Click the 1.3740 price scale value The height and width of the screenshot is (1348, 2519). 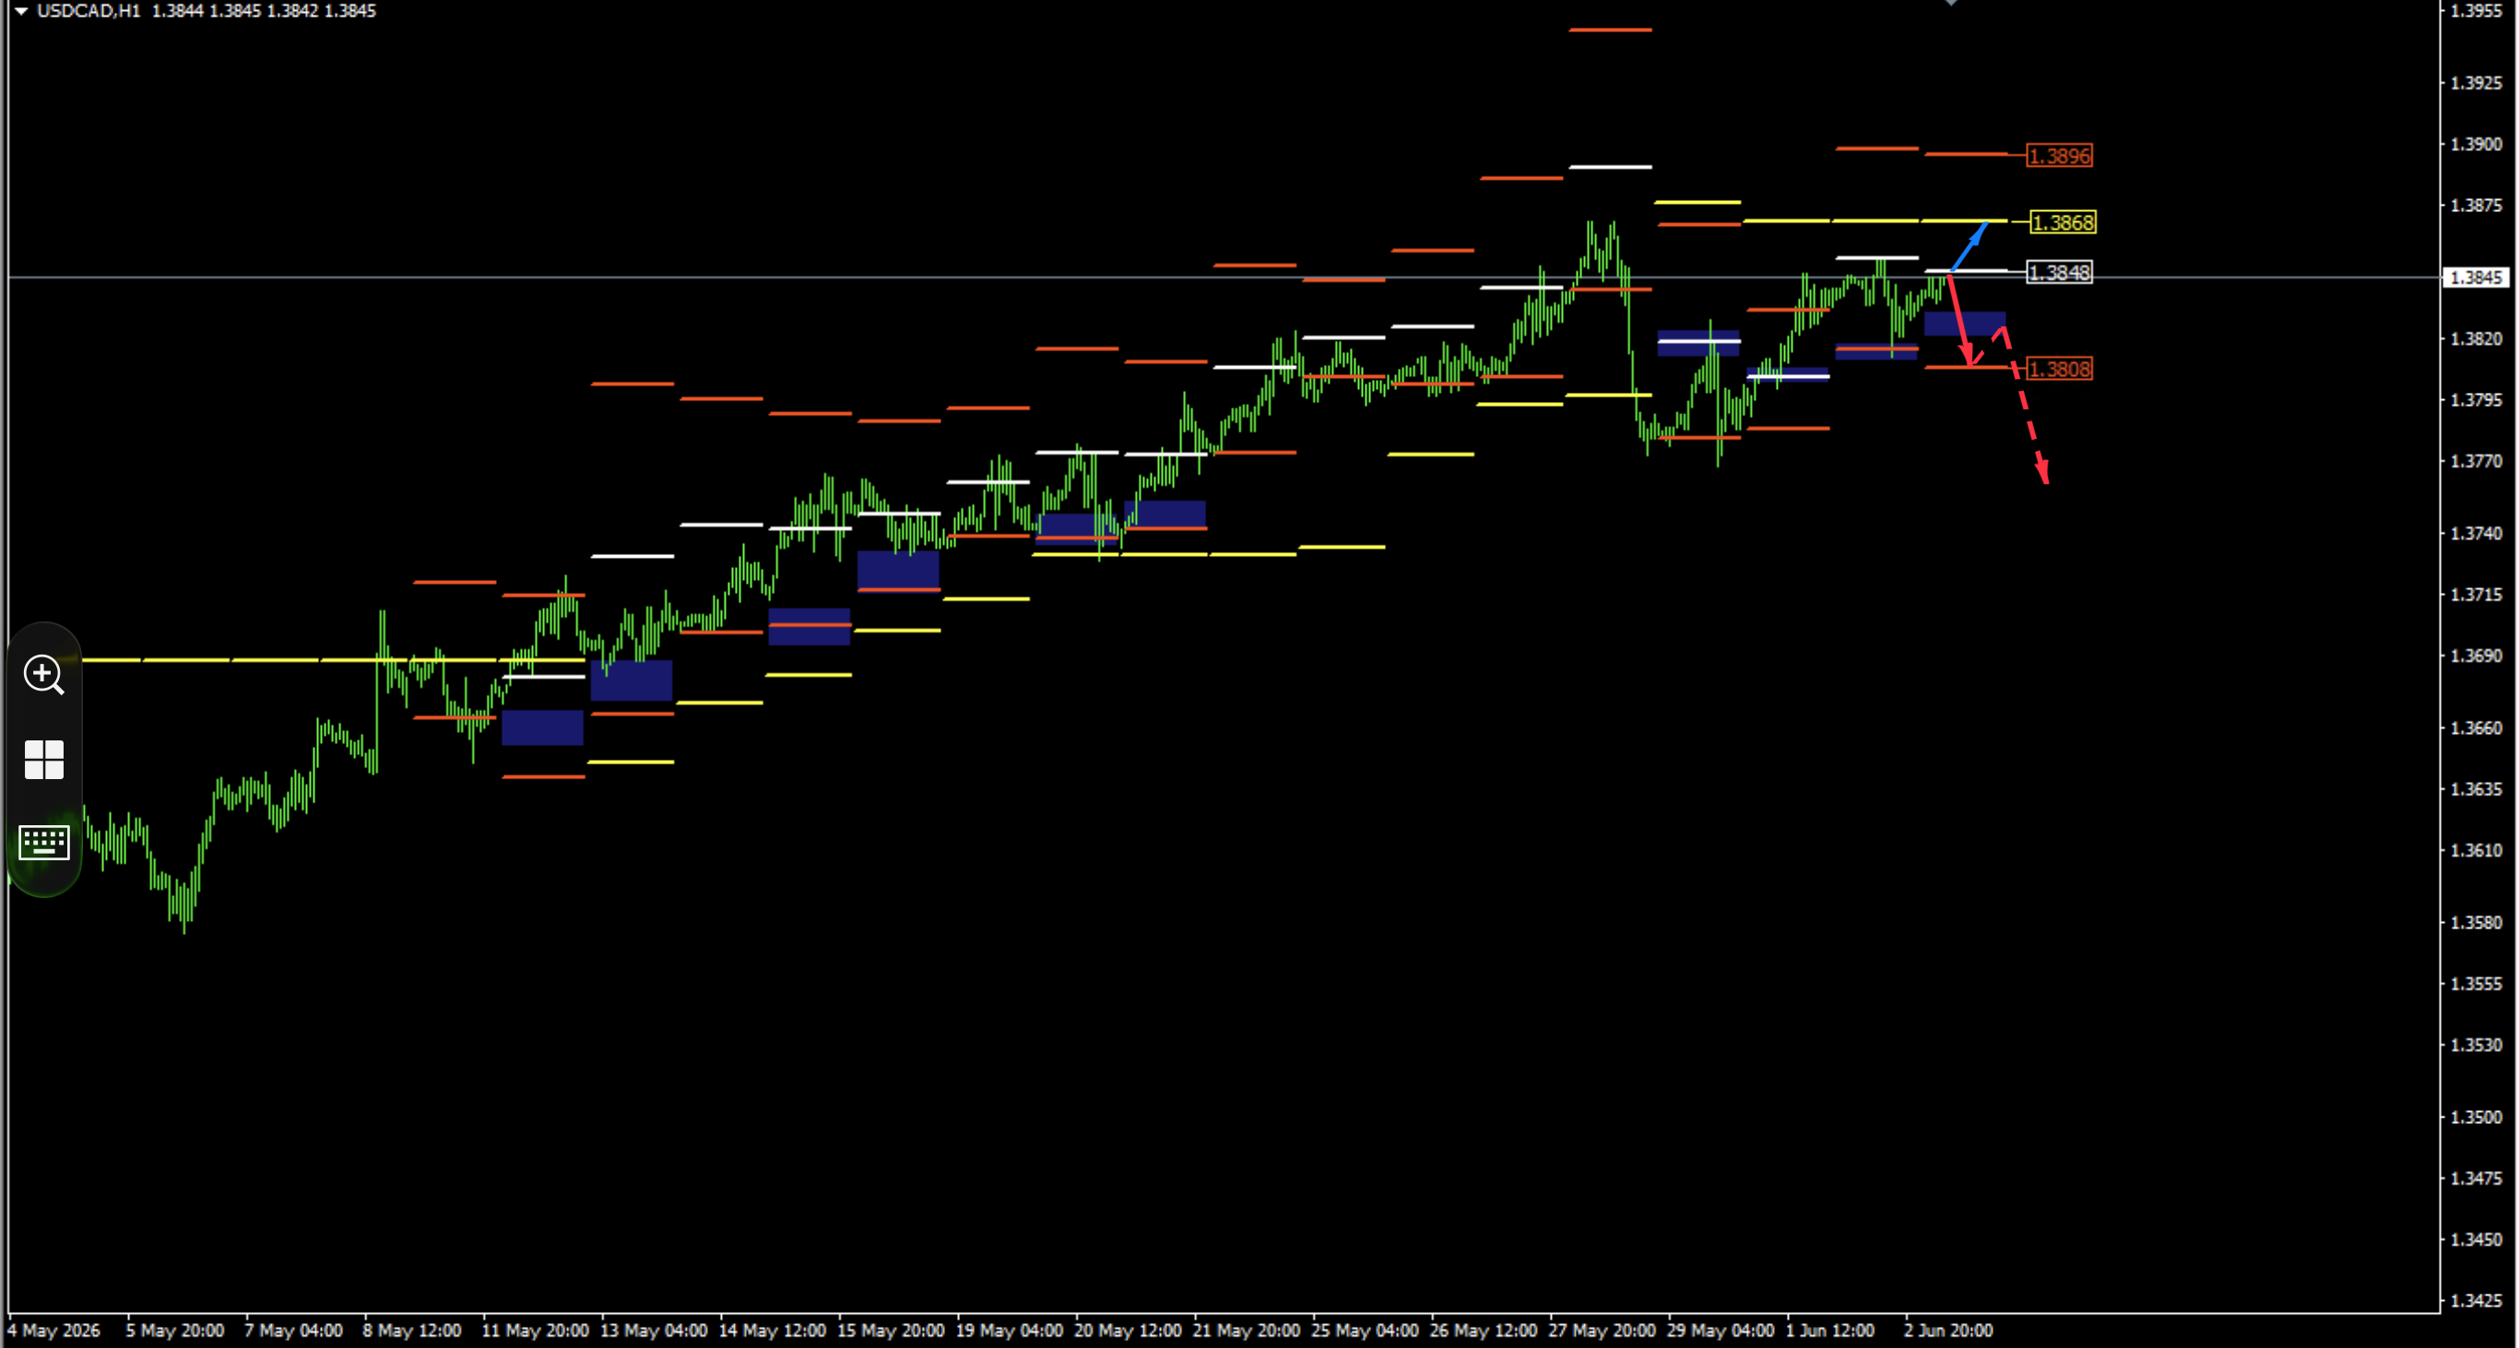tap(2477, 534)
